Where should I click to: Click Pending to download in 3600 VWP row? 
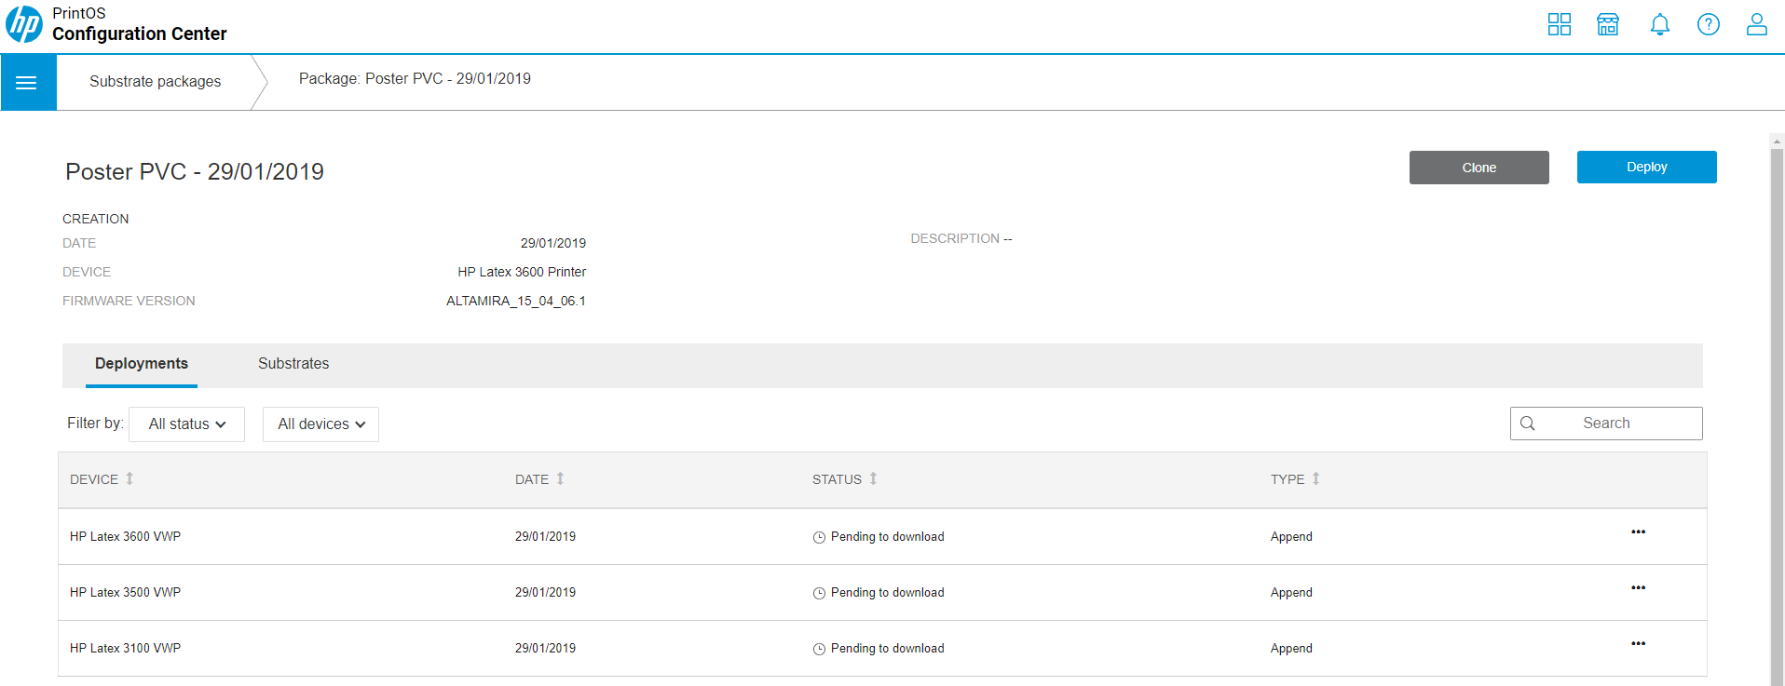[x=888, y=537]
